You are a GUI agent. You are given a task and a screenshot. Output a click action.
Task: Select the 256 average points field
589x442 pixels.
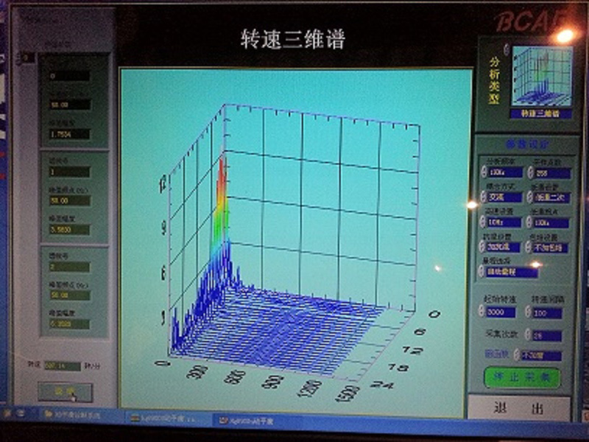click(x=553, y=173)
